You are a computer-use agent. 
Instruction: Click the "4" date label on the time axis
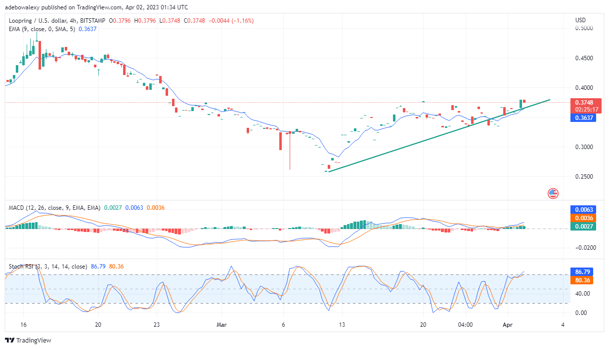coord(563,325)
